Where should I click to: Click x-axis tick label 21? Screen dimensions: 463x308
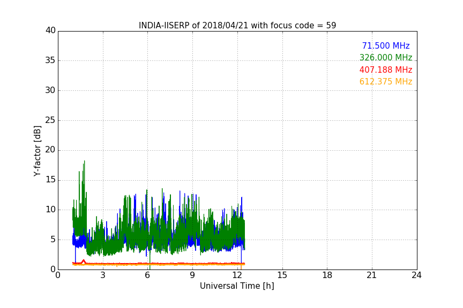click(x=372, y=275)
